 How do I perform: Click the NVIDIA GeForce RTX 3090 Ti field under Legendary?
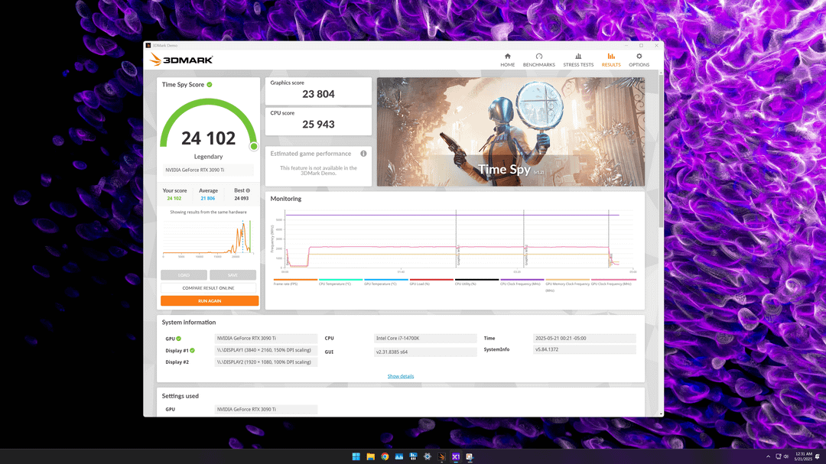[209, 170]
